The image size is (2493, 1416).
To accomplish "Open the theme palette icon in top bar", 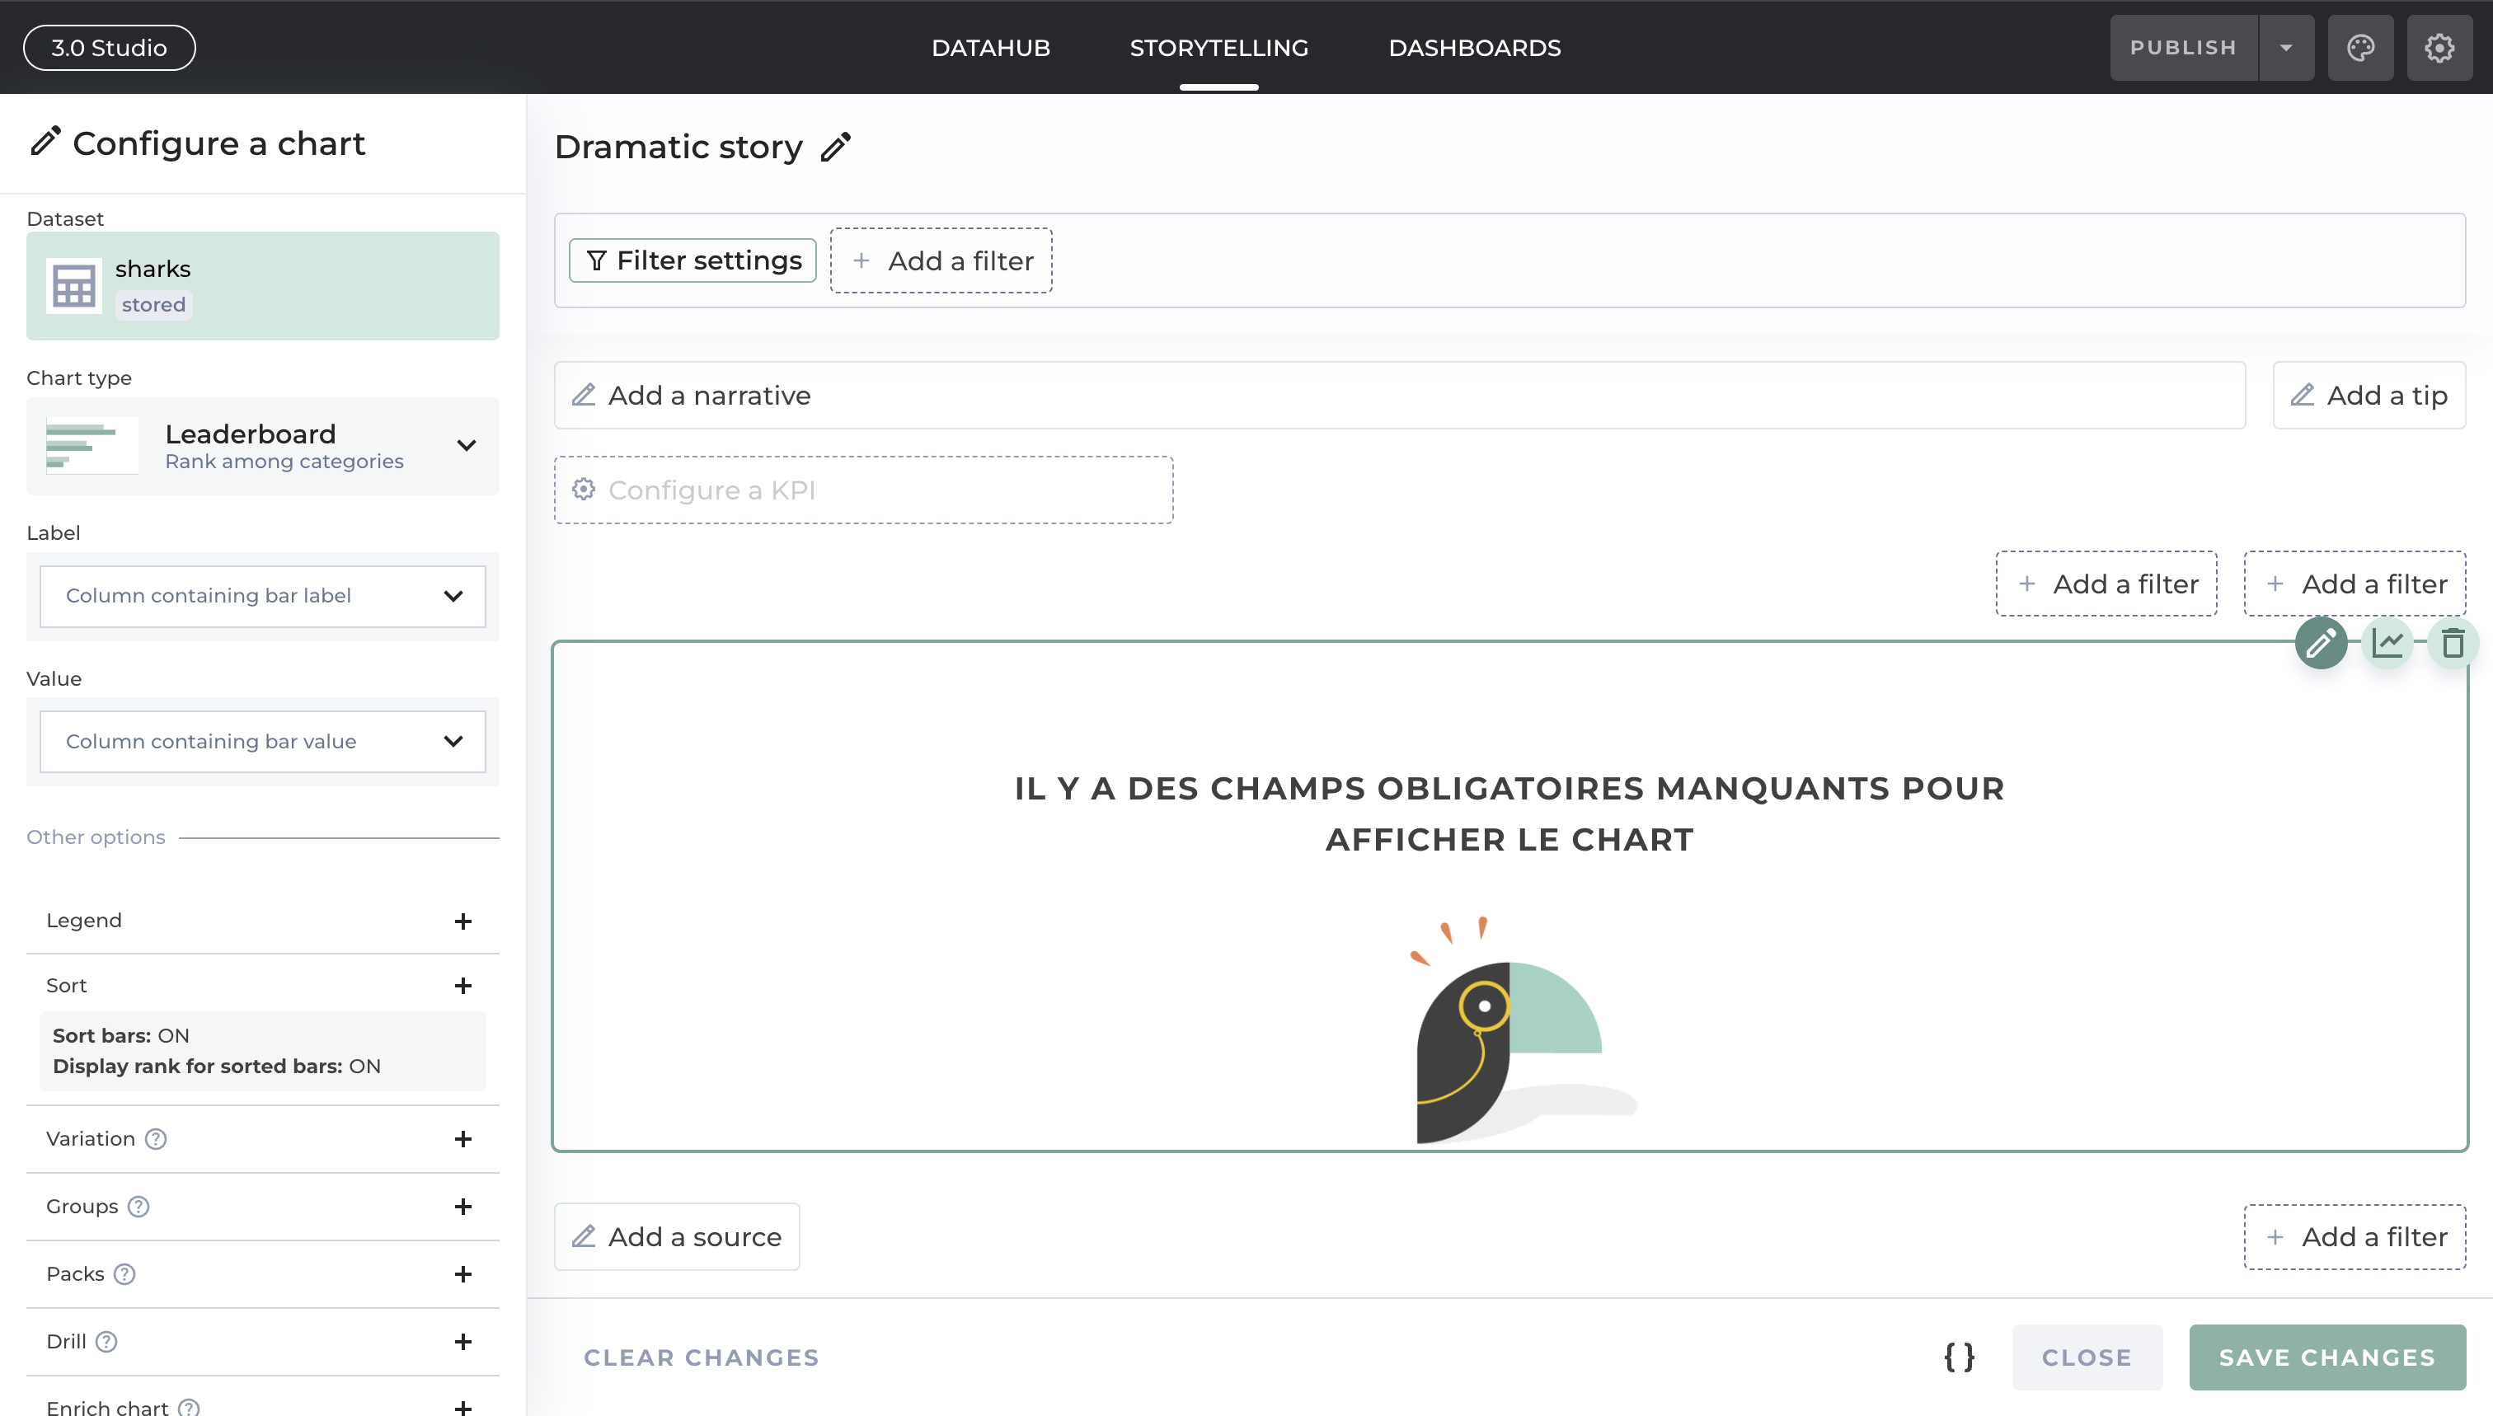I will click(2361, 48).
